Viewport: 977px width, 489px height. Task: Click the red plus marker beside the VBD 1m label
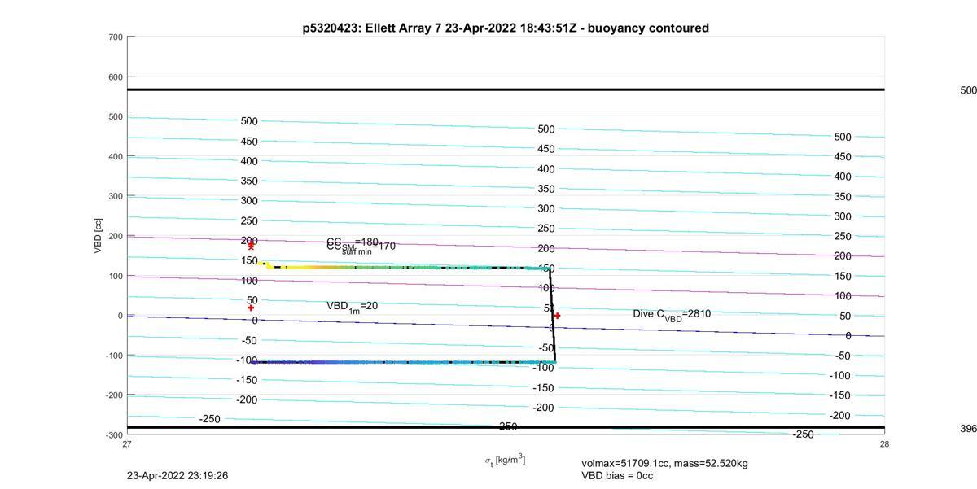pyautogui.click(x=251, y=308)
